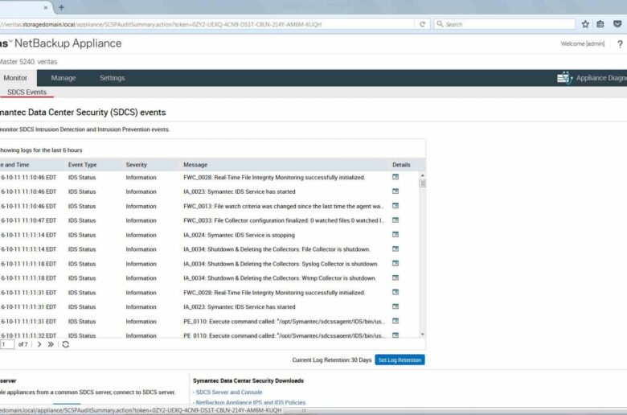The image size is (627, 415).
Task: Sort by Event Type column header
Action: coord(82,165)
